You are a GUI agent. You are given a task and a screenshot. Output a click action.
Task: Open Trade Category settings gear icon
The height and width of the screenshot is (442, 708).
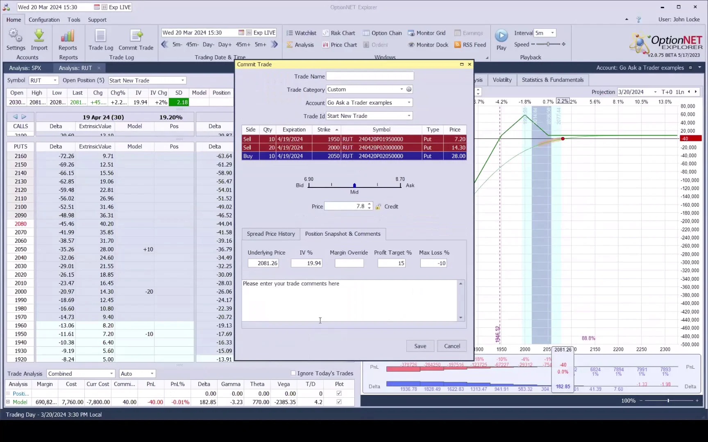click(409, 90)
